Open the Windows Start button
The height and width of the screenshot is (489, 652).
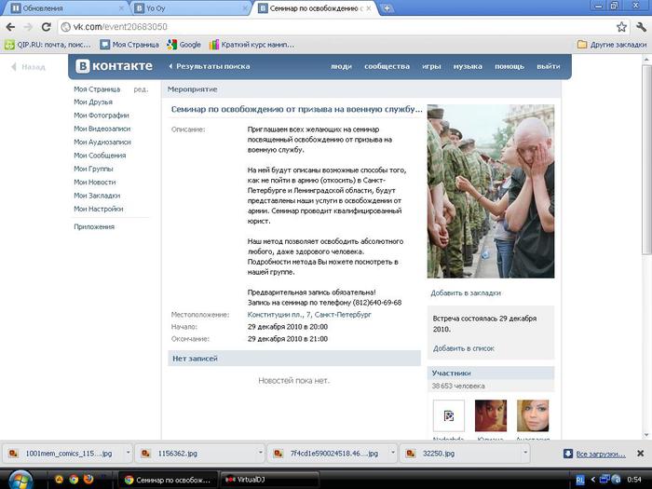[x=20, y=480]
